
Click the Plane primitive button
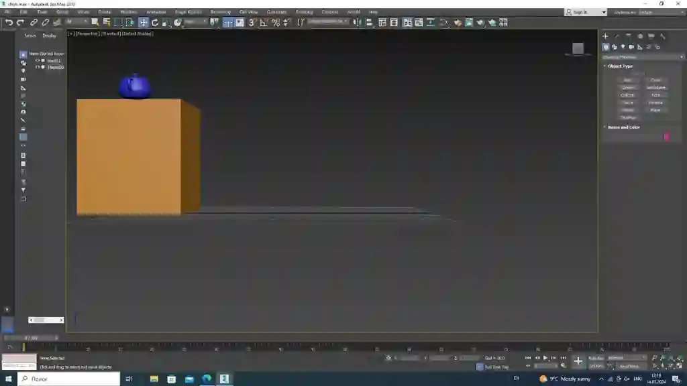coord(655,111)
